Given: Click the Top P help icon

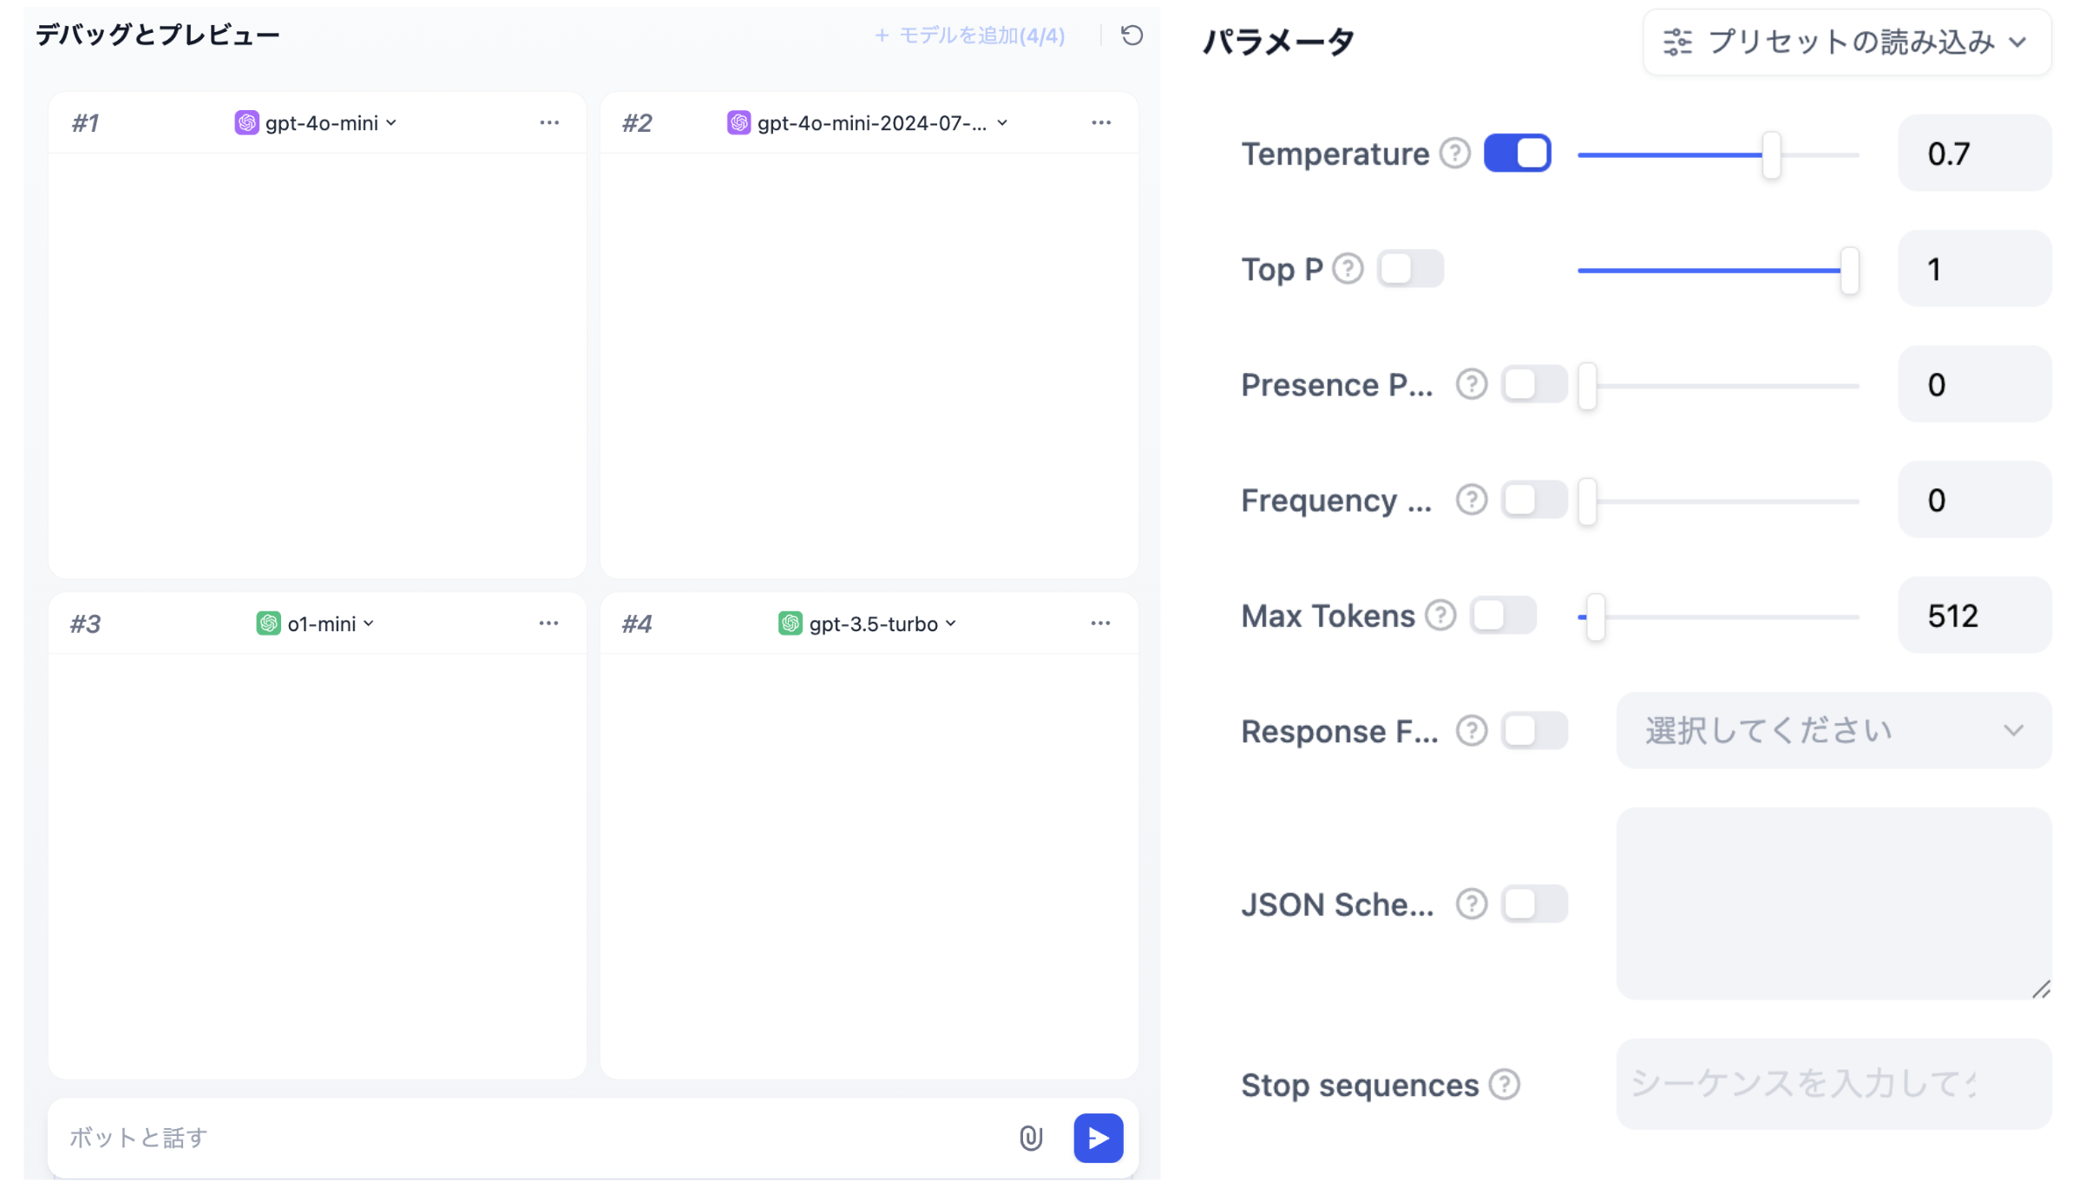Looking at the screenshot, I should click(1347, 269).
